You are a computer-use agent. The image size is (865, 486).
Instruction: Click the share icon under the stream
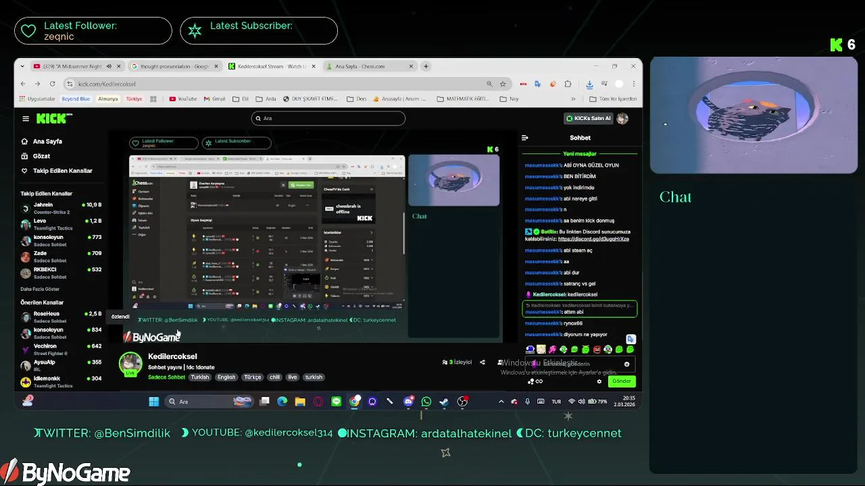[x=483, y=362]
